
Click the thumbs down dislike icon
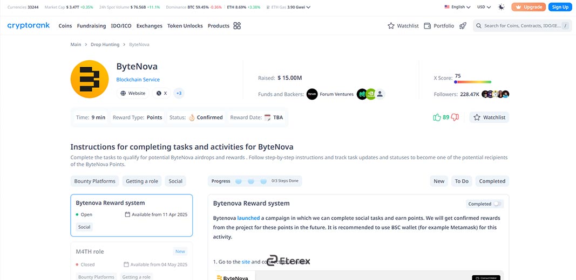point(455,117)
